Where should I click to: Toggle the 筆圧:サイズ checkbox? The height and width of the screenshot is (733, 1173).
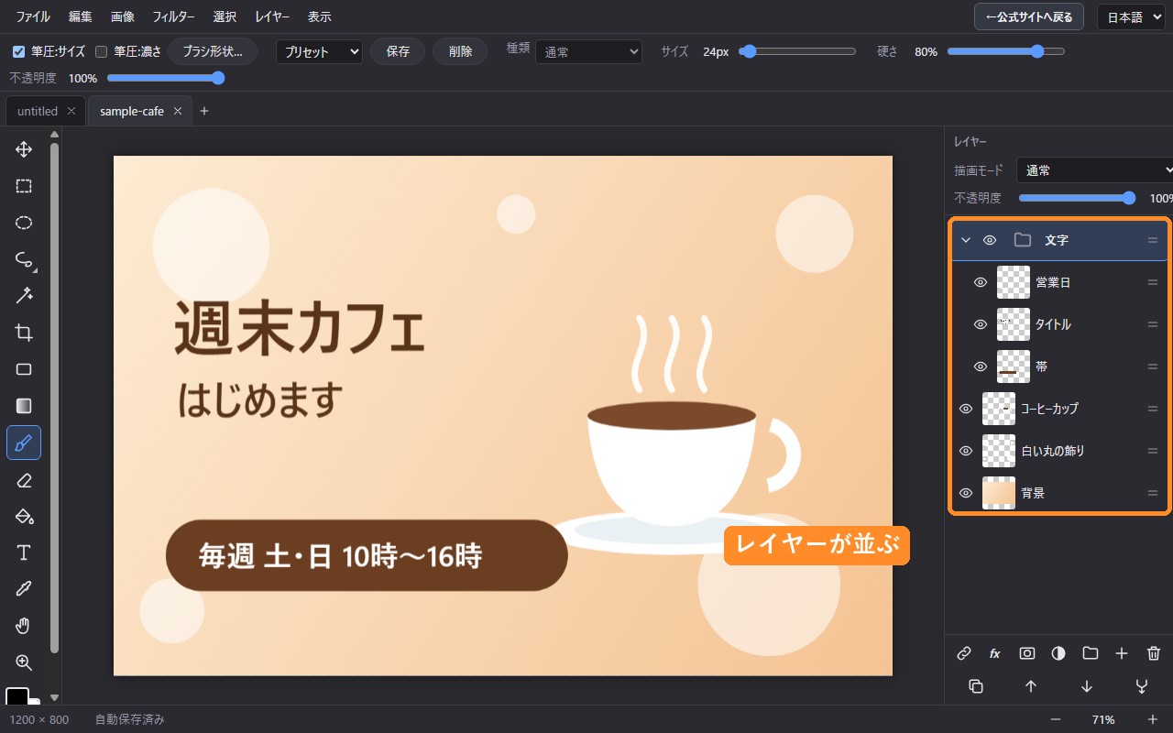18,51
